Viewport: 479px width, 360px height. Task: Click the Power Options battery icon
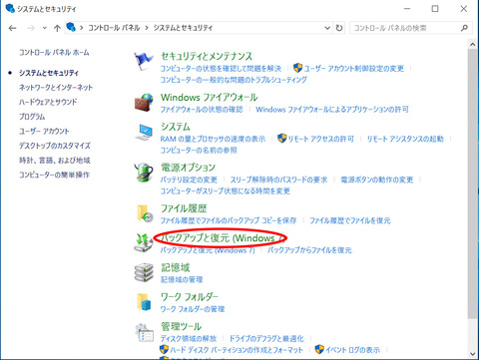144,173
